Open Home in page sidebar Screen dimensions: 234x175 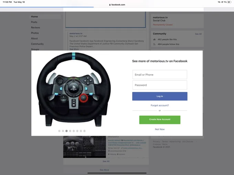(34, 16)
